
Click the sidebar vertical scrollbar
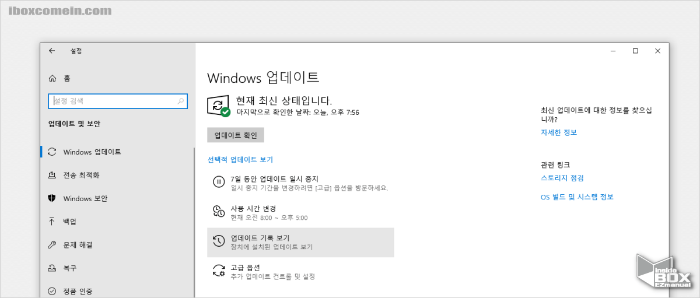194,222
